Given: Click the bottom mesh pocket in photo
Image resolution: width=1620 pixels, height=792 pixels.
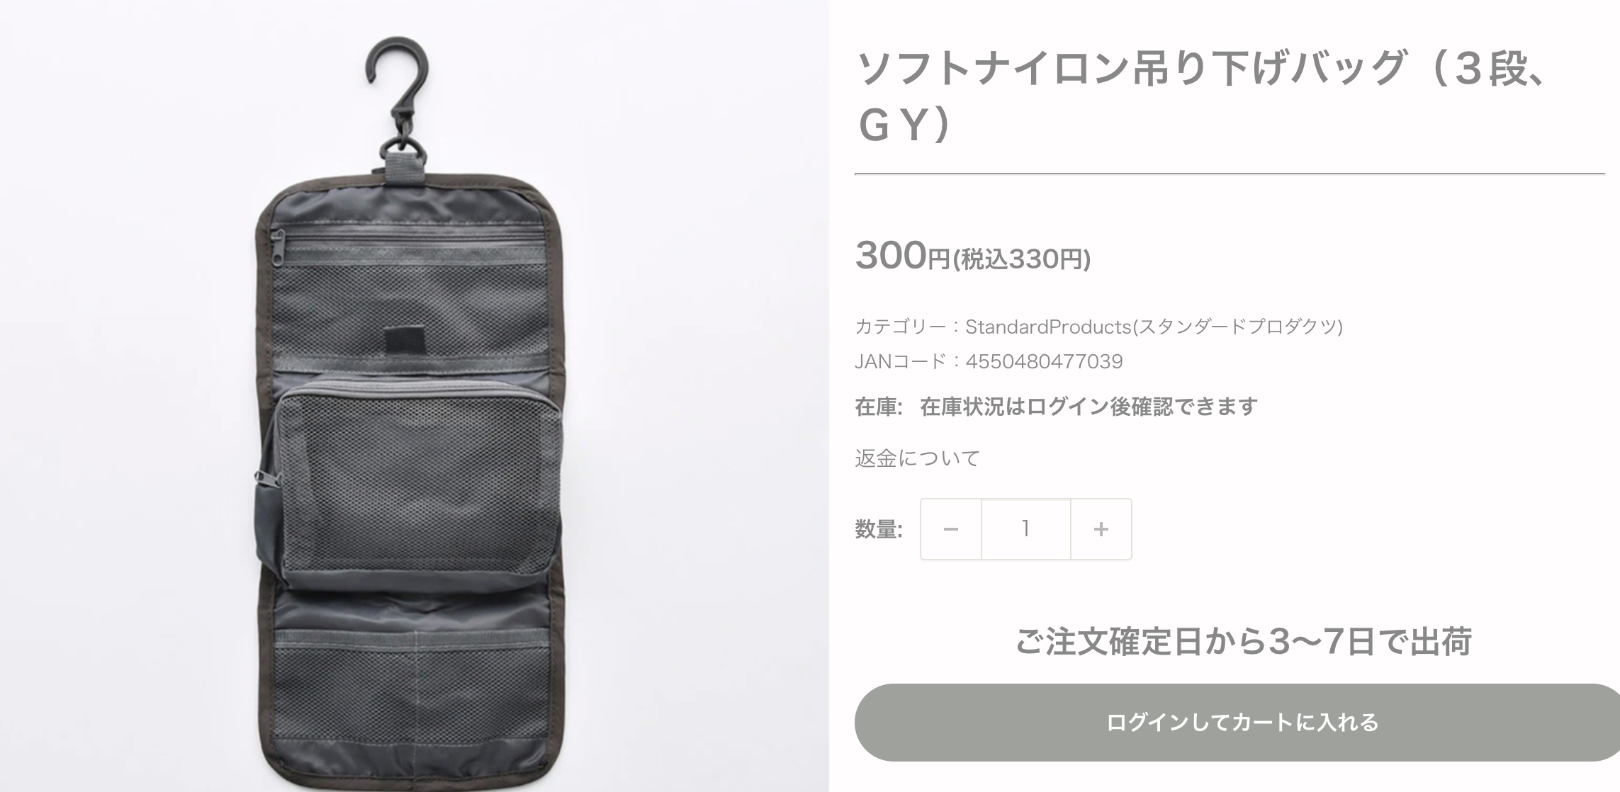Looking at the screenshot, I should pos(412,673).
